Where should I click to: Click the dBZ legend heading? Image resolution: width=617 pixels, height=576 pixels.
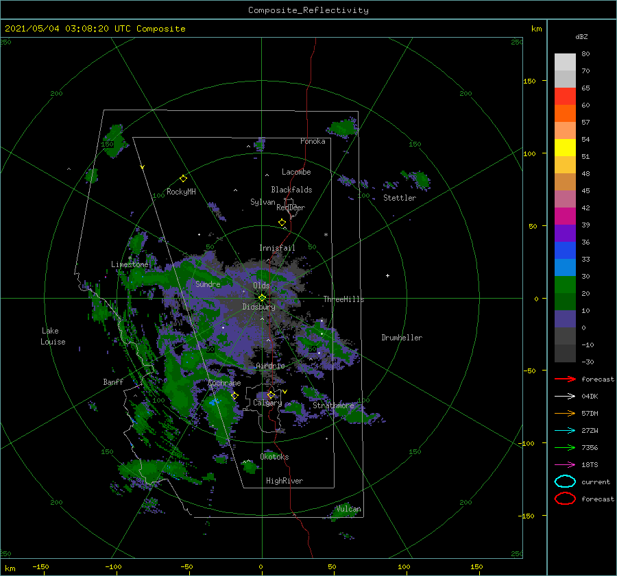click(x=581, y=37)
